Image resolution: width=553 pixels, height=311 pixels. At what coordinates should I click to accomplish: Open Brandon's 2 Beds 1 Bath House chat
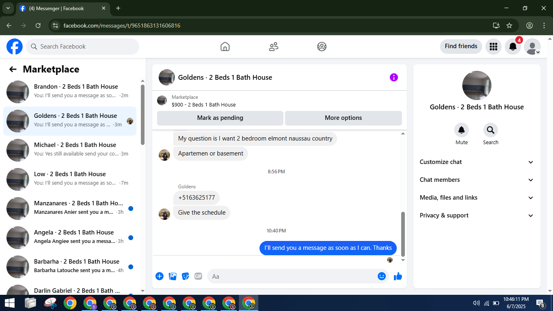(70, 92)
